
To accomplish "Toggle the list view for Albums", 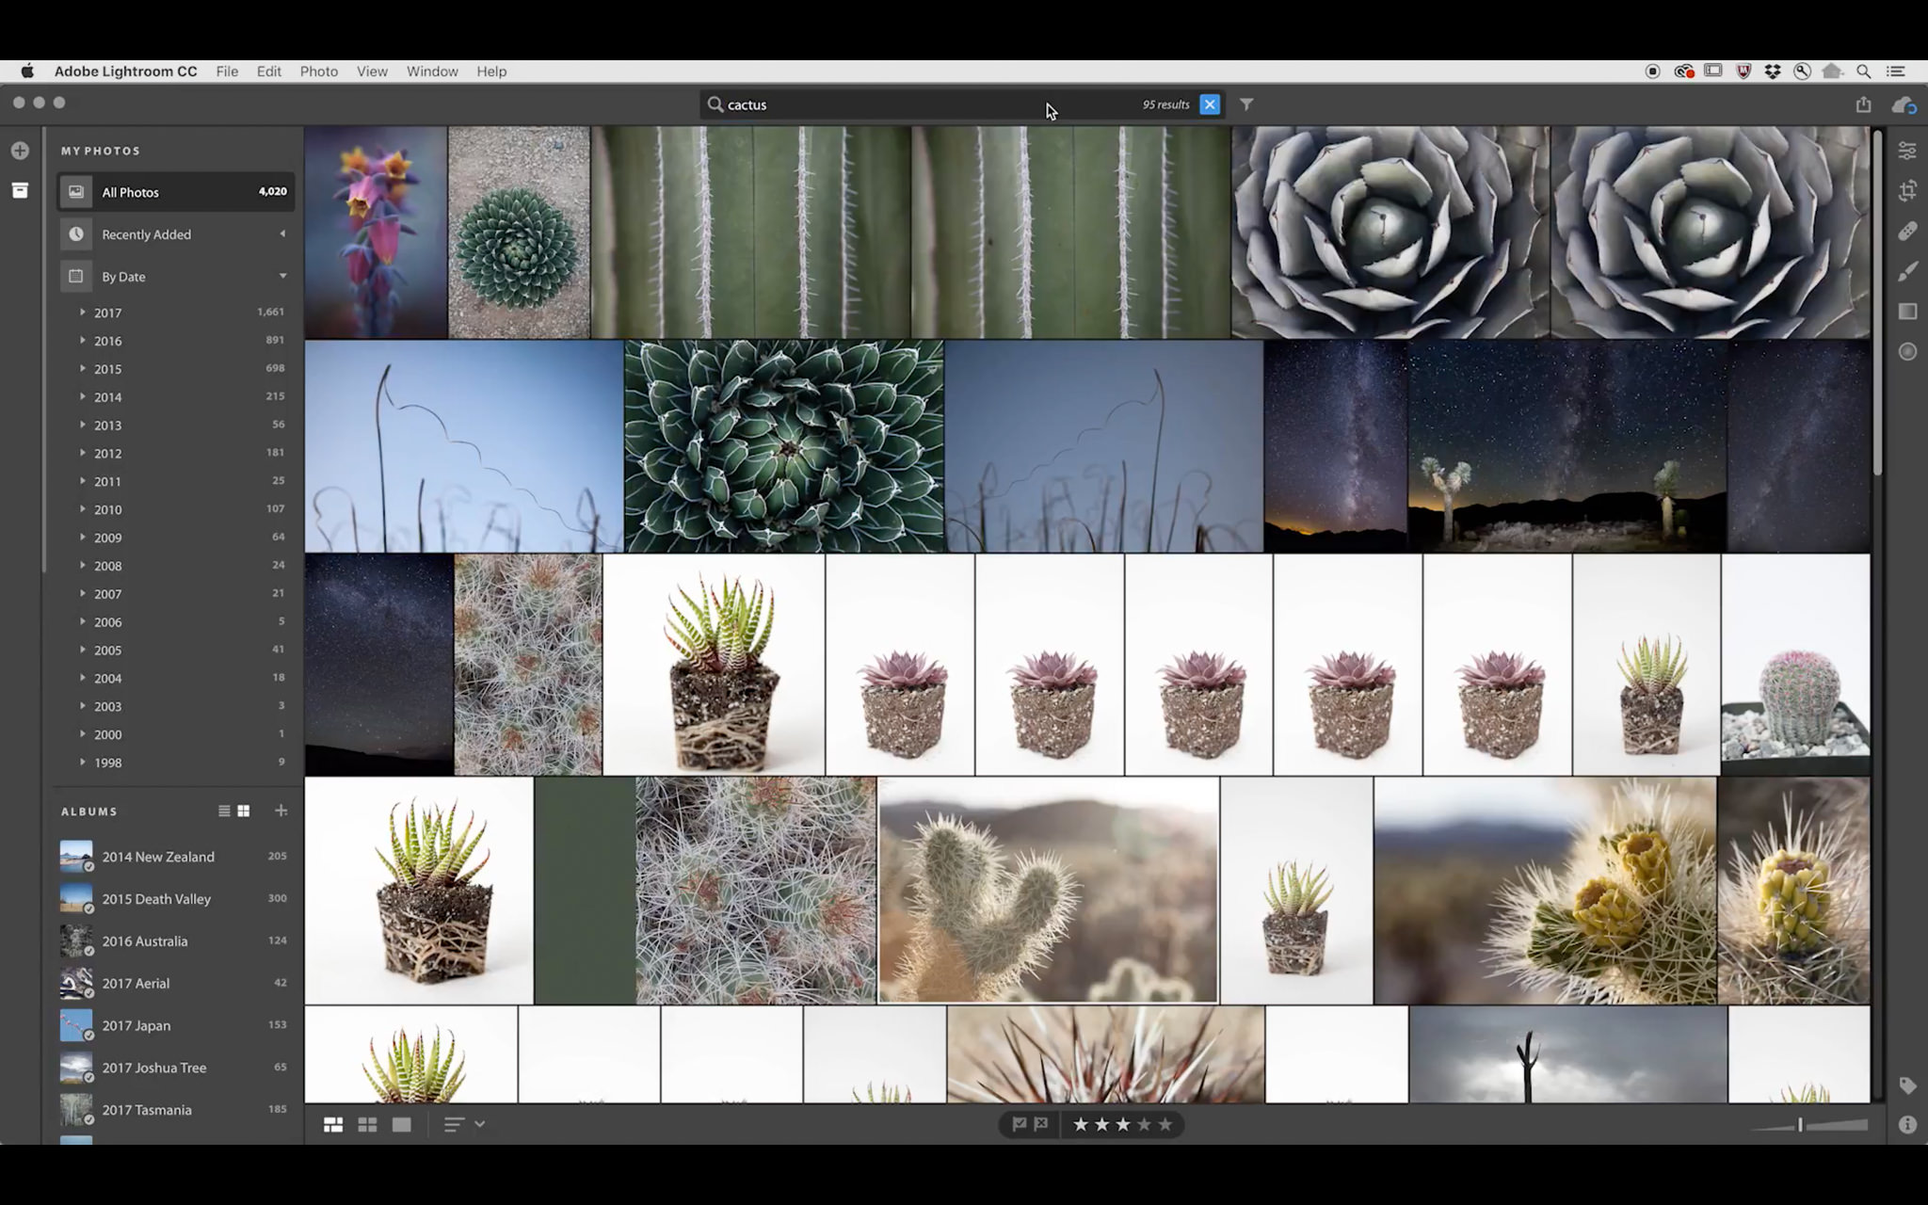I will [x=222, y=811].
